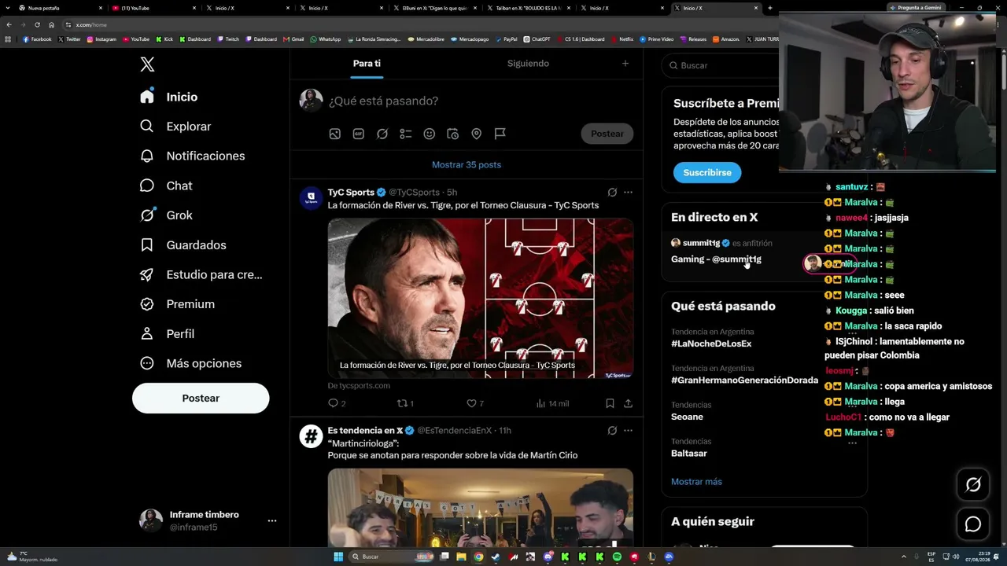Open the #GranHermanoGeneraciónDorada trend
Viewport: 1007px width, 566px height.
[744, 380]
